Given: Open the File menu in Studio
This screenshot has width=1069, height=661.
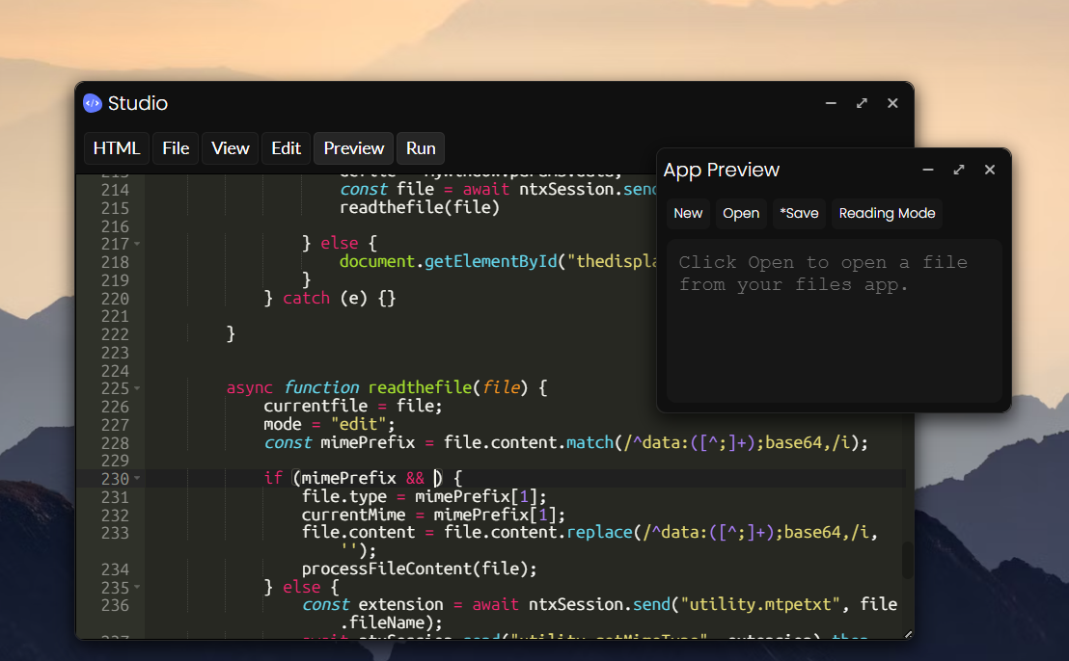Looking at the screenshot, I should pos(176,148).
